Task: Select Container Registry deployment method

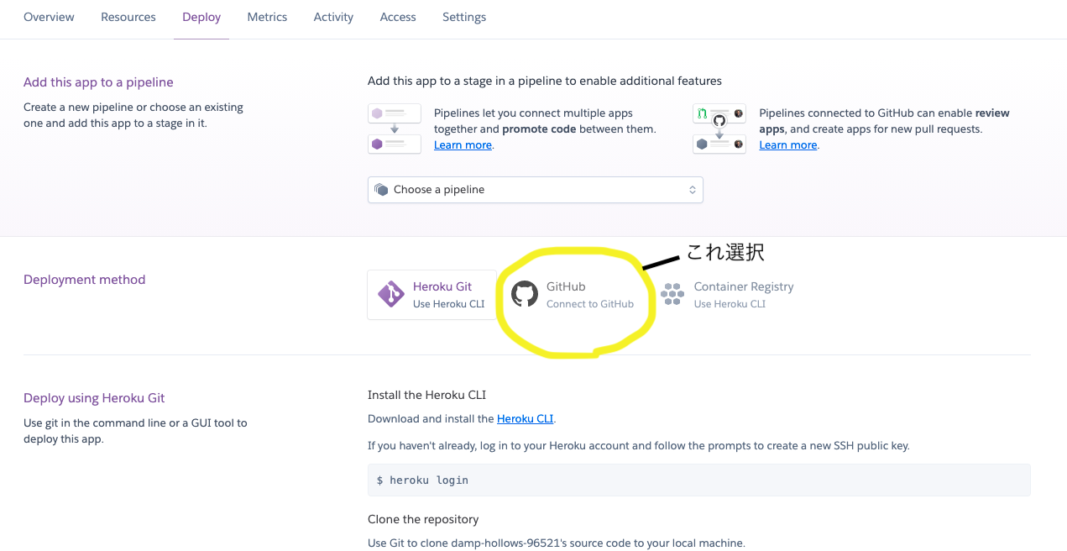Action: click(727, 295)
